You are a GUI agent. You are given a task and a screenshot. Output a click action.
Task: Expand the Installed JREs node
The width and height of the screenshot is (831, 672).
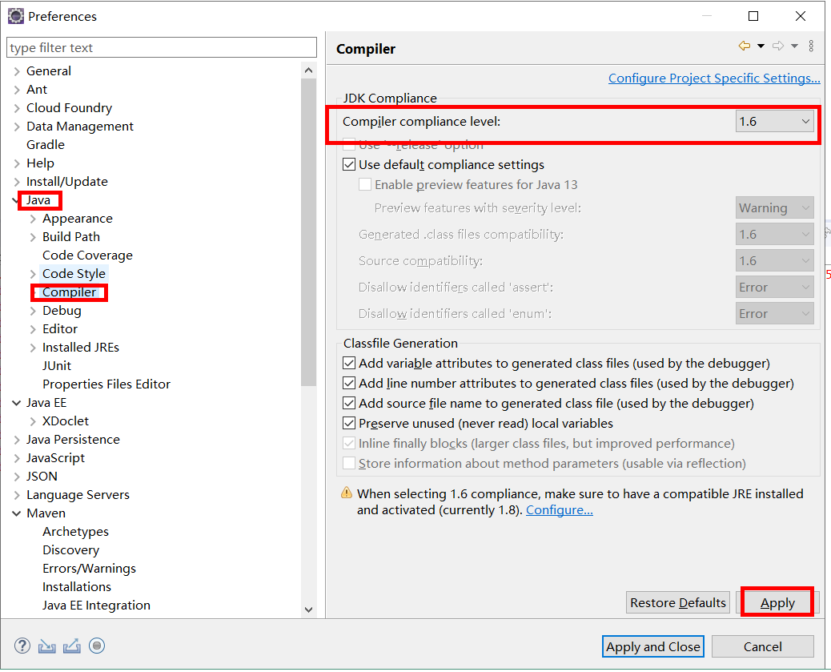coord(33,348)
